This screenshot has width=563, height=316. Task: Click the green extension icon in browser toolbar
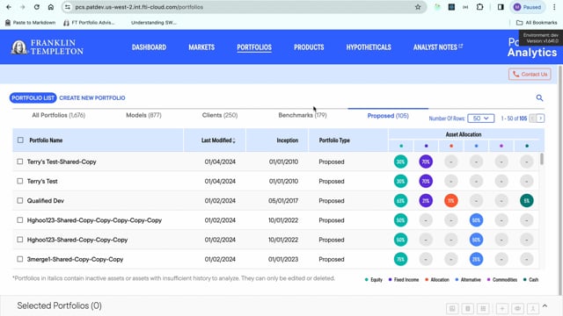[x=437, y=7]
